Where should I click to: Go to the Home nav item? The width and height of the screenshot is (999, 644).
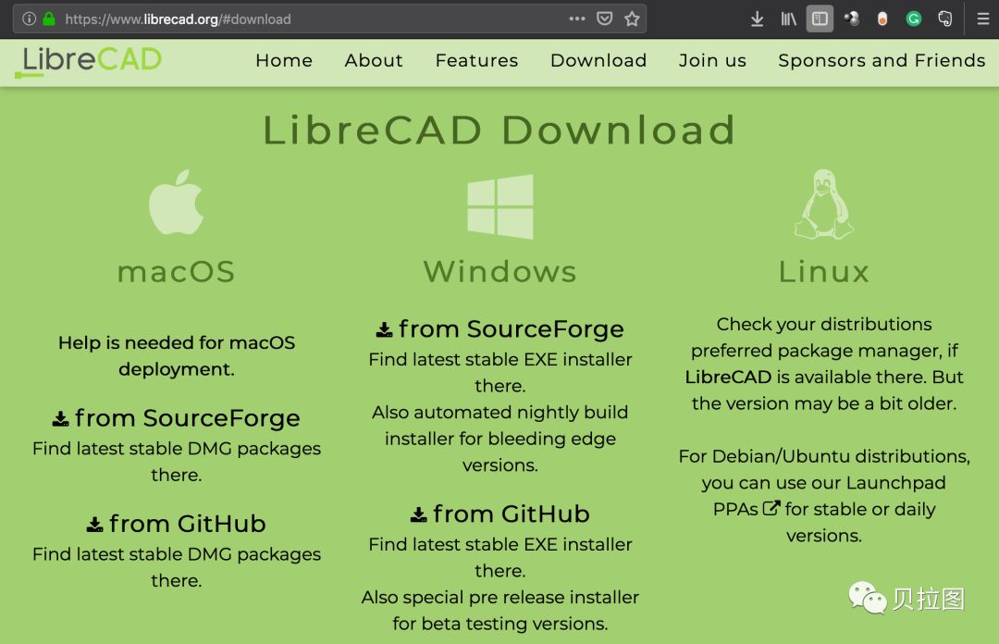pyautogui.click(x=284, y=60)
